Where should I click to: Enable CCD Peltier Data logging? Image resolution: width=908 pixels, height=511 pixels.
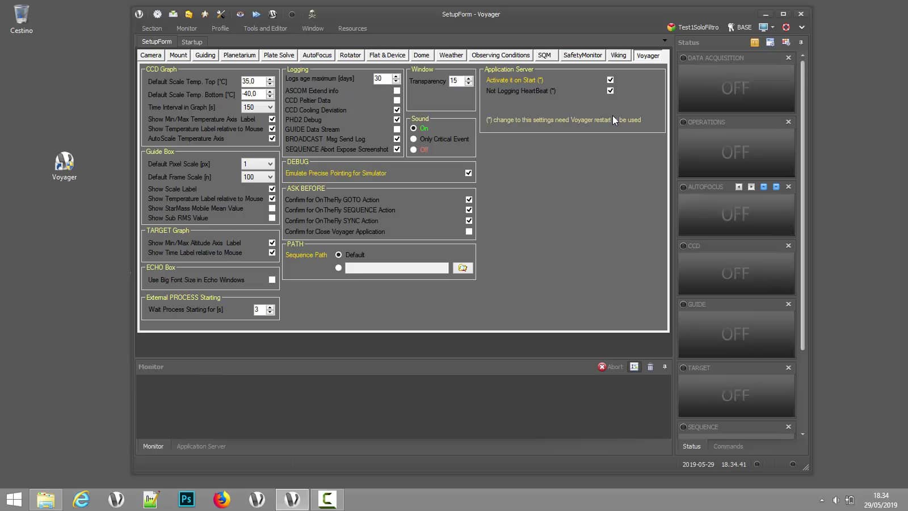point(397,100)
